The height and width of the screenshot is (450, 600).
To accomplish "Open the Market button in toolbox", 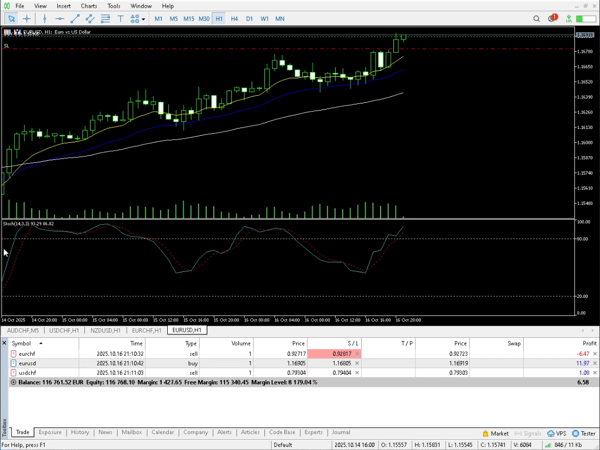I will pyautogui.click(x=496, y=433).
